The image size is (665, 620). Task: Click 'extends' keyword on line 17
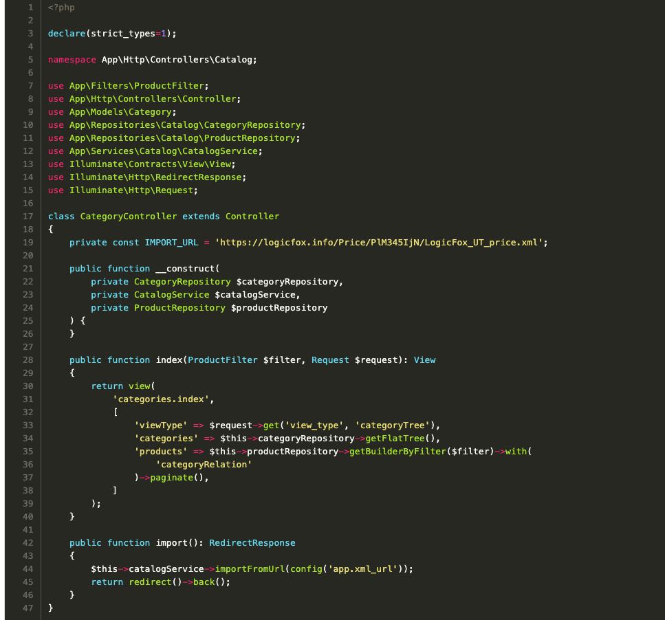pos(201,217)
